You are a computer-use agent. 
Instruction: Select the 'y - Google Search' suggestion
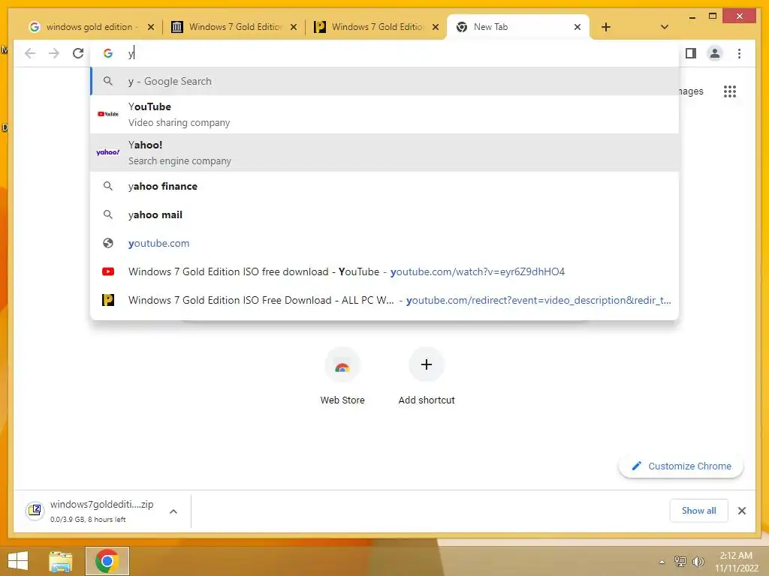click(x=385, y=81)
